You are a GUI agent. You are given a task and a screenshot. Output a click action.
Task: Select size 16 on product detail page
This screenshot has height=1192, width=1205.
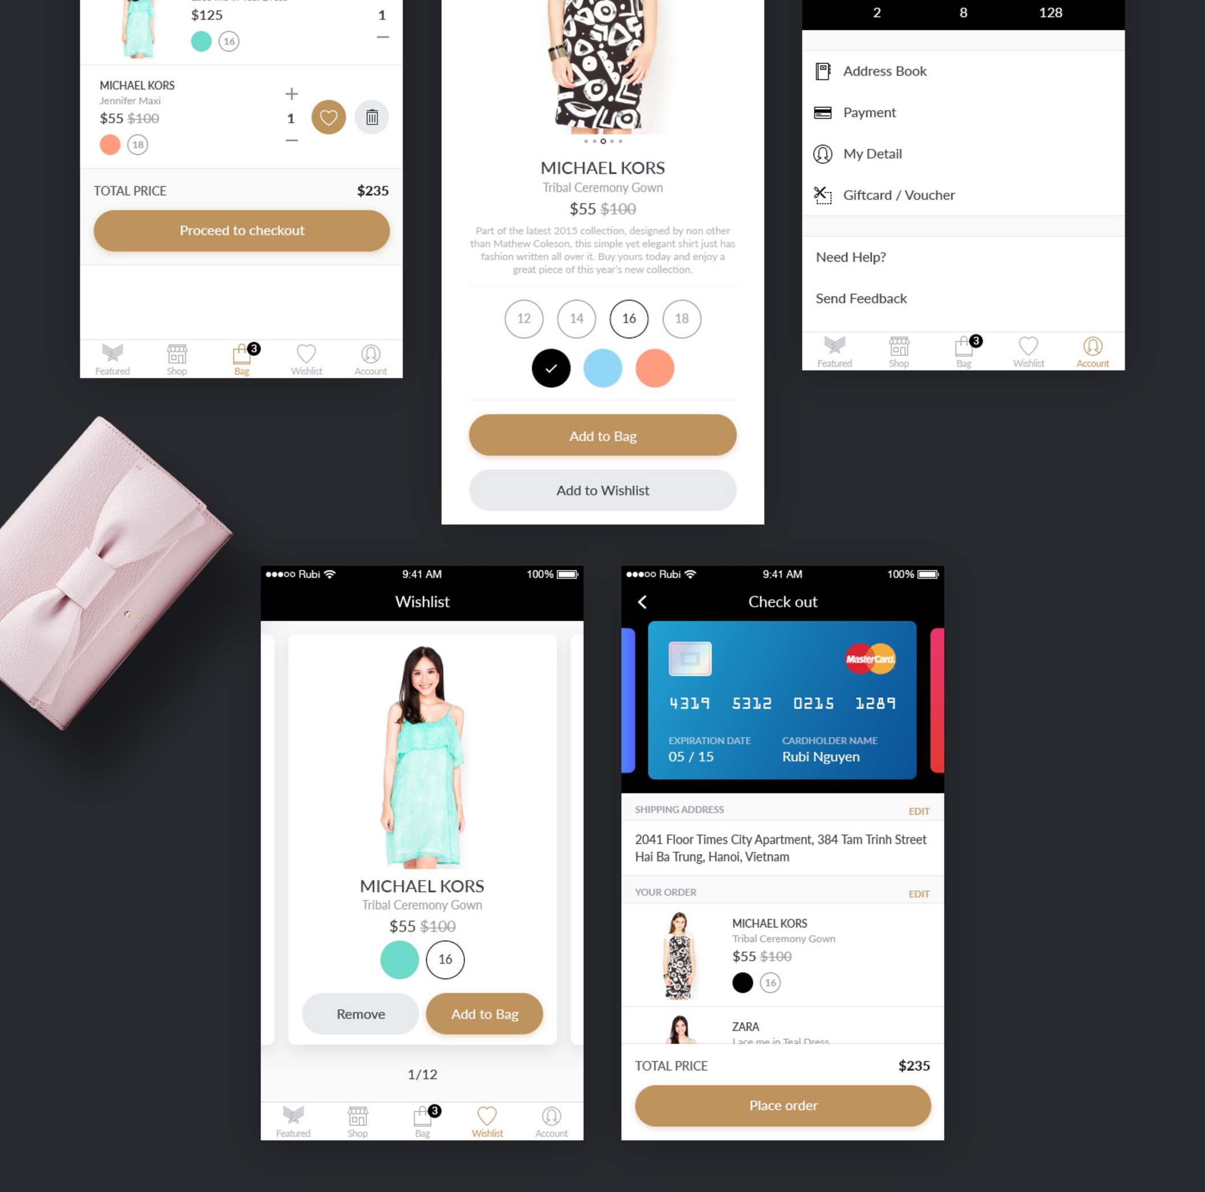click(628, 317)
